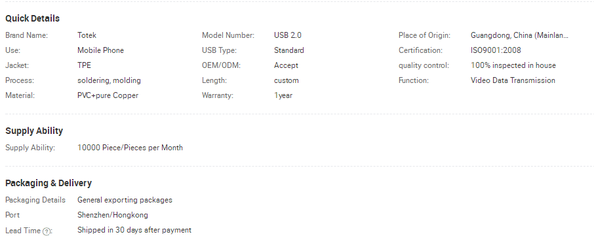Click the soldering, molding process value
This screenshot has height=245, width=594.
[109, 80]
